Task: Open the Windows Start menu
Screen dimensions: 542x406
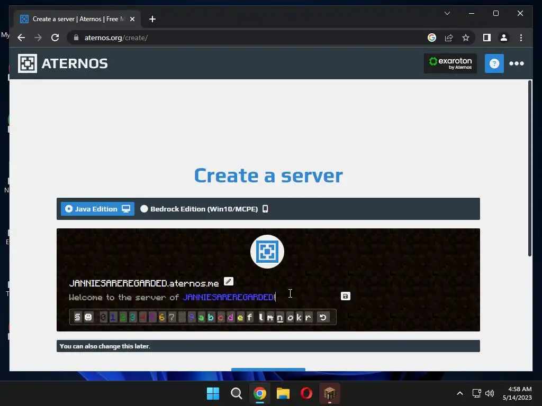Action: coord(213,393)
